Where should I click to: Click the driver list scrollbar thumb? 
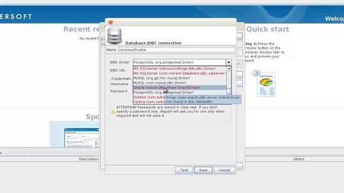tap(229, 91)
